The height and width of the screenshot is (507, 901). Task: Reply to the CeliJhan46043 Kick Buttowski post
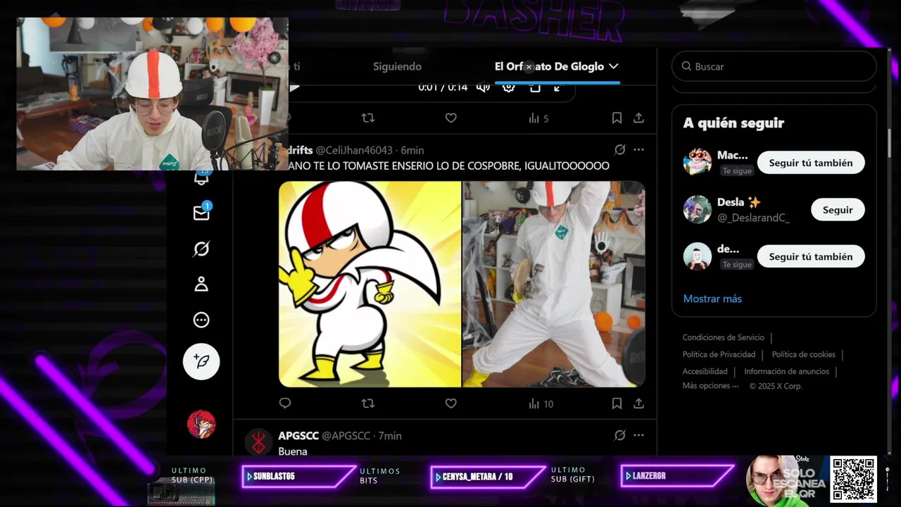point(285,403)
